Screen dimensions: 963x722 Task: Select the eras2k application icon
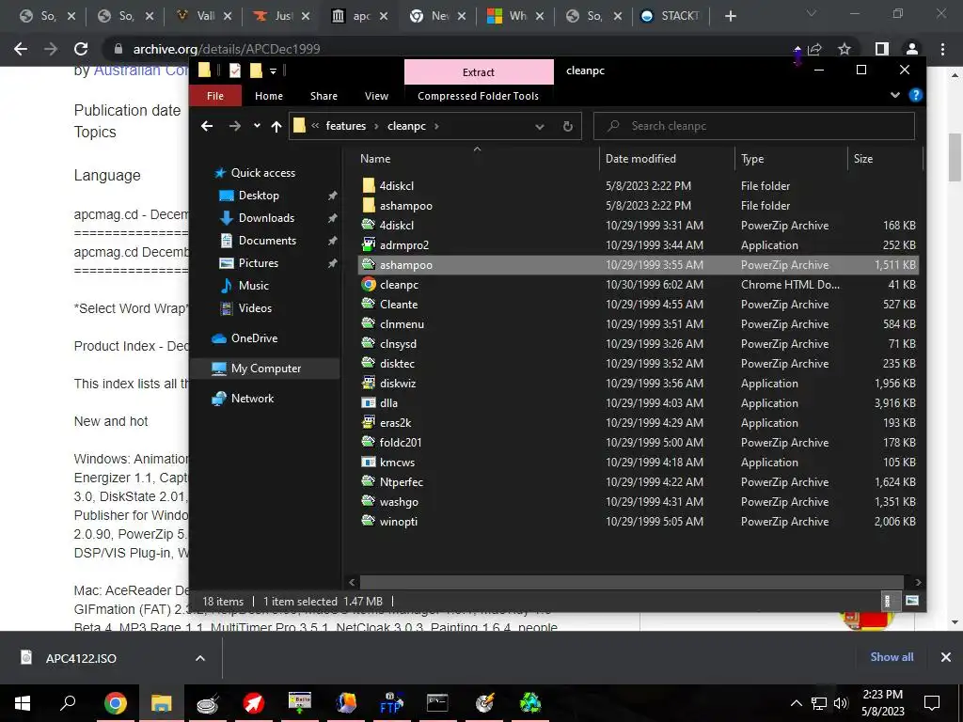369,422
